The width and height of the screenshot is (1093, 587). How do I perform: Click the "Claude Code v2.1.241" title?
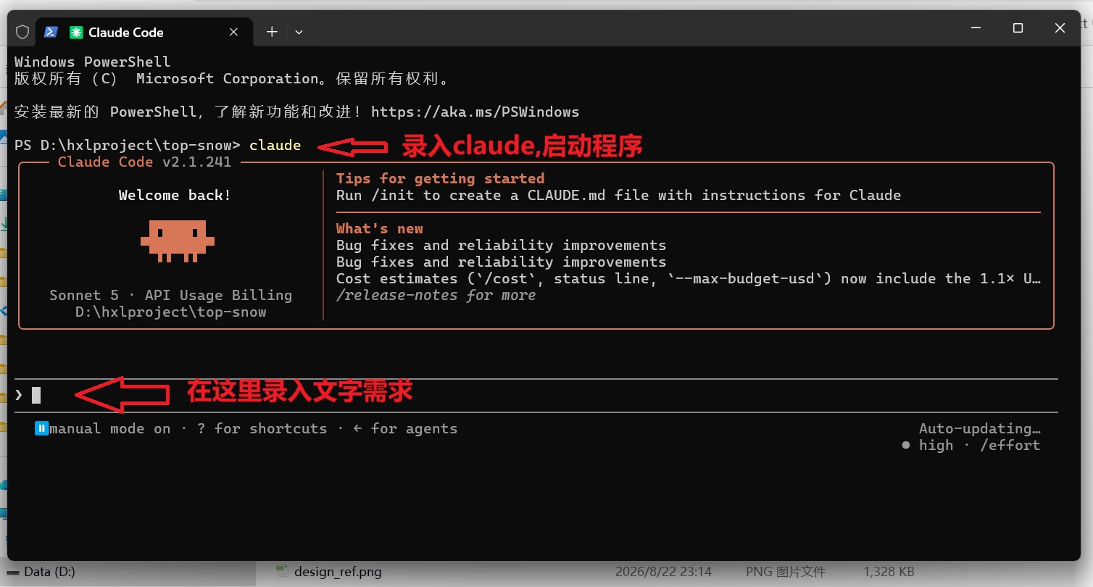click(144, 162)
